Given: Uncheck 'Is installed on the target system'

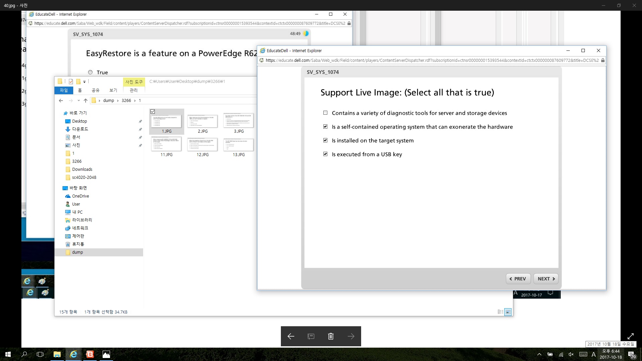Looking at the screenshot, I should point(325,140).
